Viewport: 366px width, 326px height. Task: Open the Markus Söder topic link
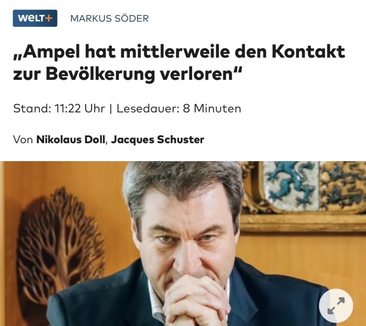coord(109,18)
